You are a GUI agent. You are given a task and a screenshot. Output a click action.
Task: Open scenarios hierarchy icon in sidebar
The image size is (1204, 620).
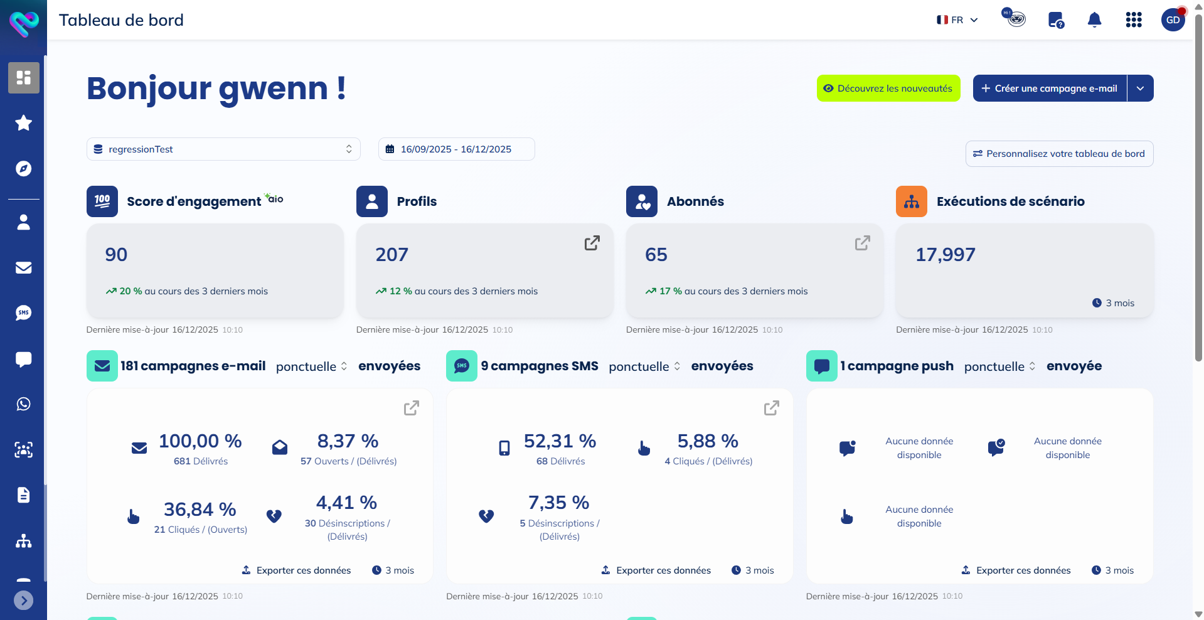click(x=23, y=541)
